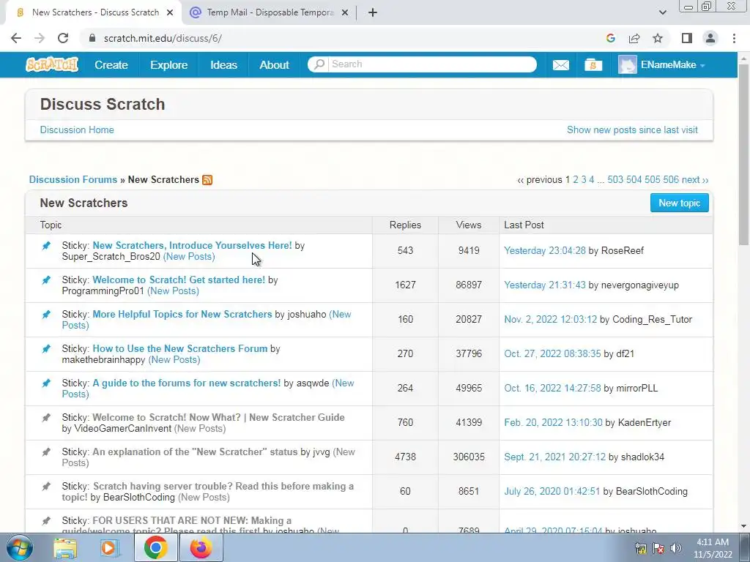
Task: Open the Discussion Forums breadcrumb link
Action: [x=73, y=180]
